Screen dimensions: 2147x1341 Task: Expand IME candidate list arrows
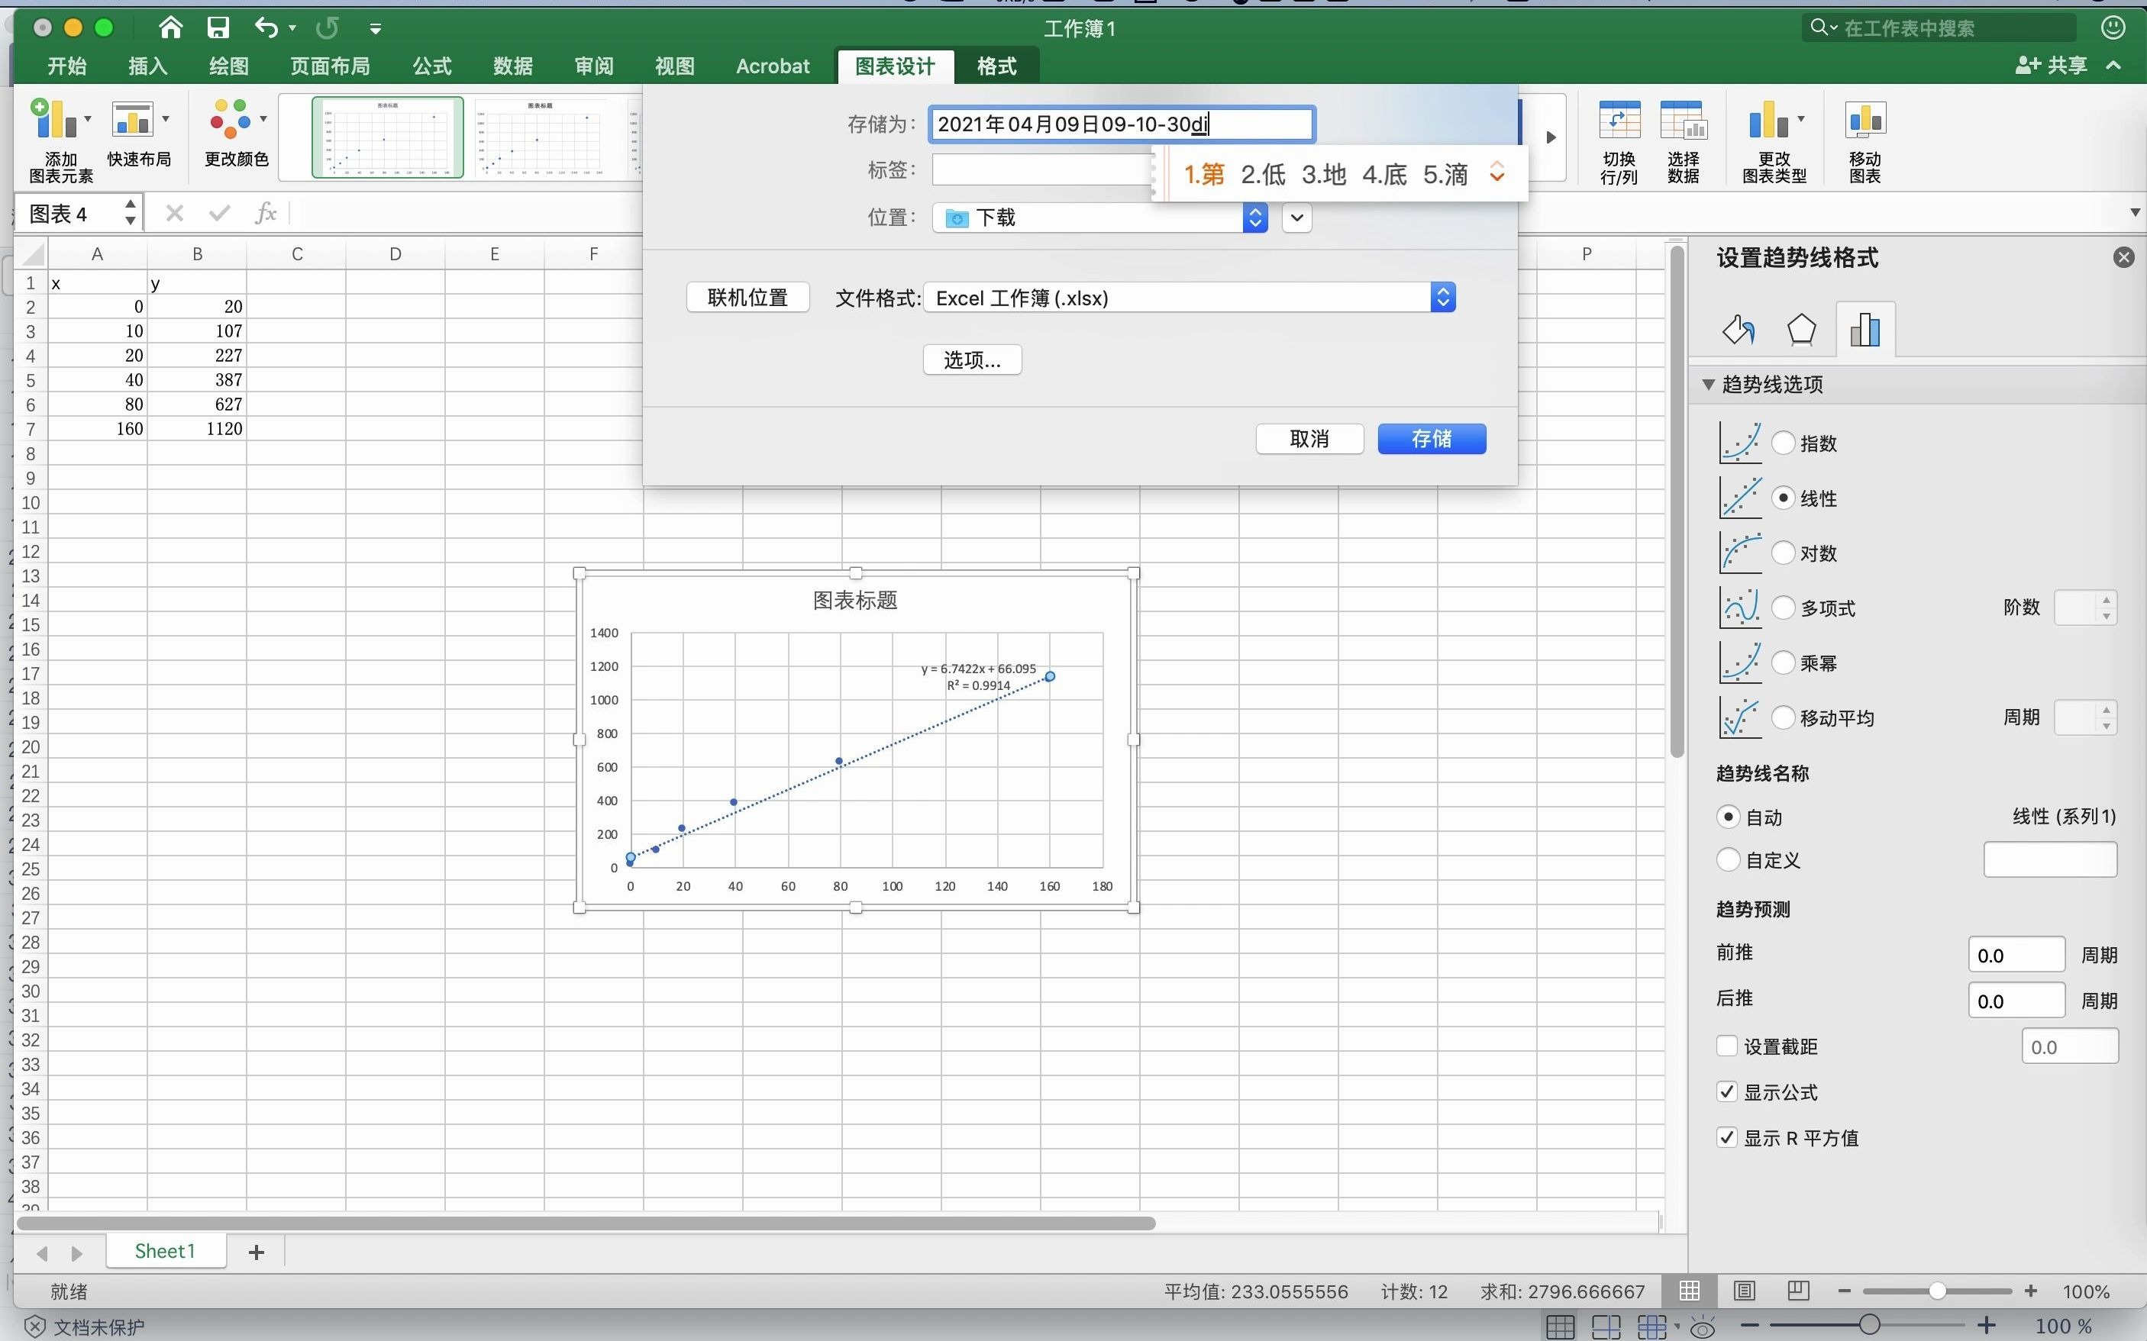click(1496, 172)
